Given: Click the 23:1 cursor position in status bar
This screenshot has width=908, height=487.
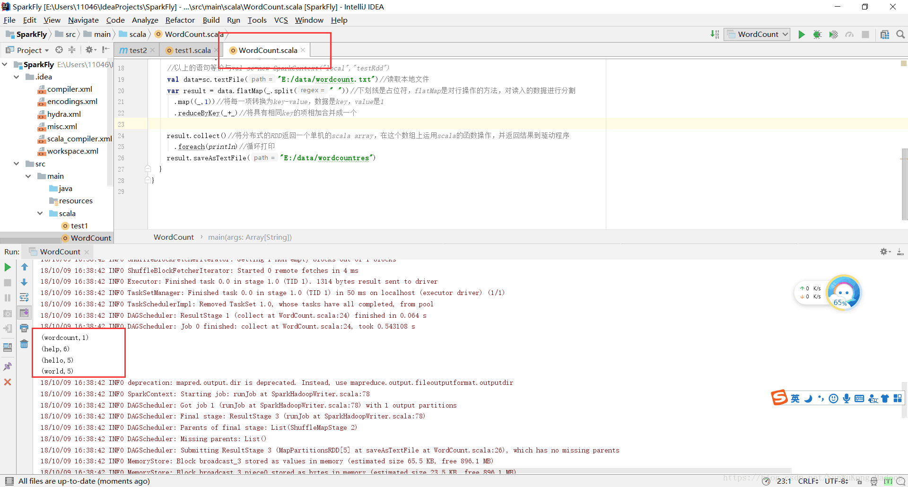Looking at the screenshot, I should click(x=784, y=481).
